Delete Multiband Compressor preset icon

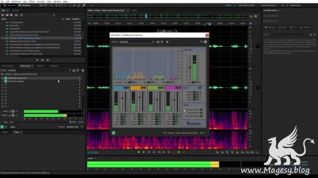coord(162,42)
